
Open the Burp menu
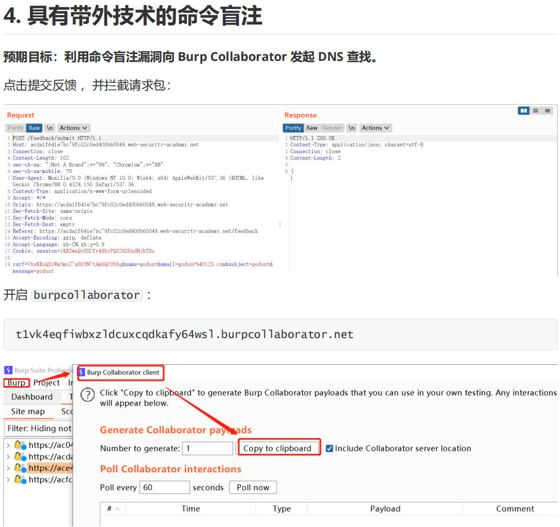pos(17,383)
